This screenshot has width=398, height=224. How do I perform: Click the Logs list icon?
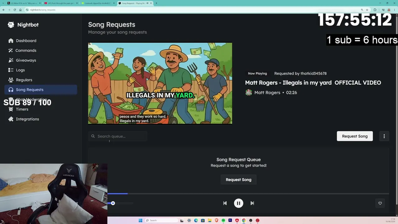click(x=11, y=70)
